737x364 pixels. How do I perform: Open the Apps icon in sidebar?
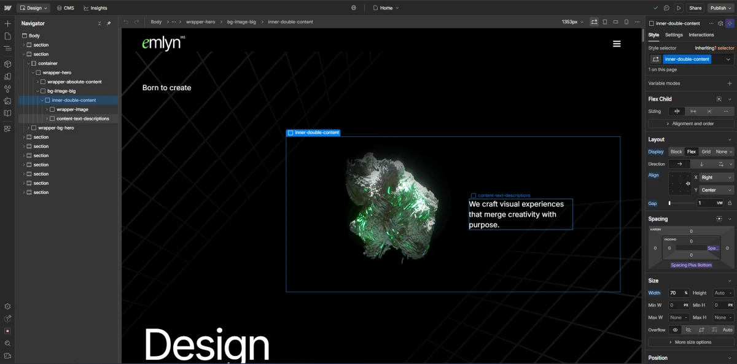[x=7, y=128]
